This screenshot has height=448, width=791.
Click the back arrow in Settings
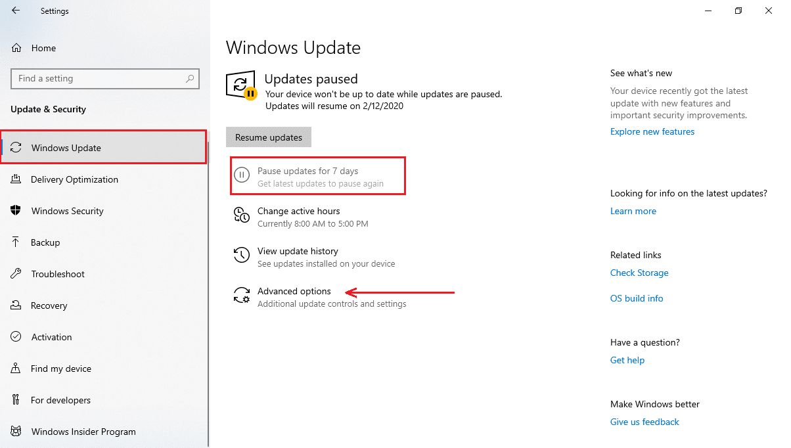16,11
